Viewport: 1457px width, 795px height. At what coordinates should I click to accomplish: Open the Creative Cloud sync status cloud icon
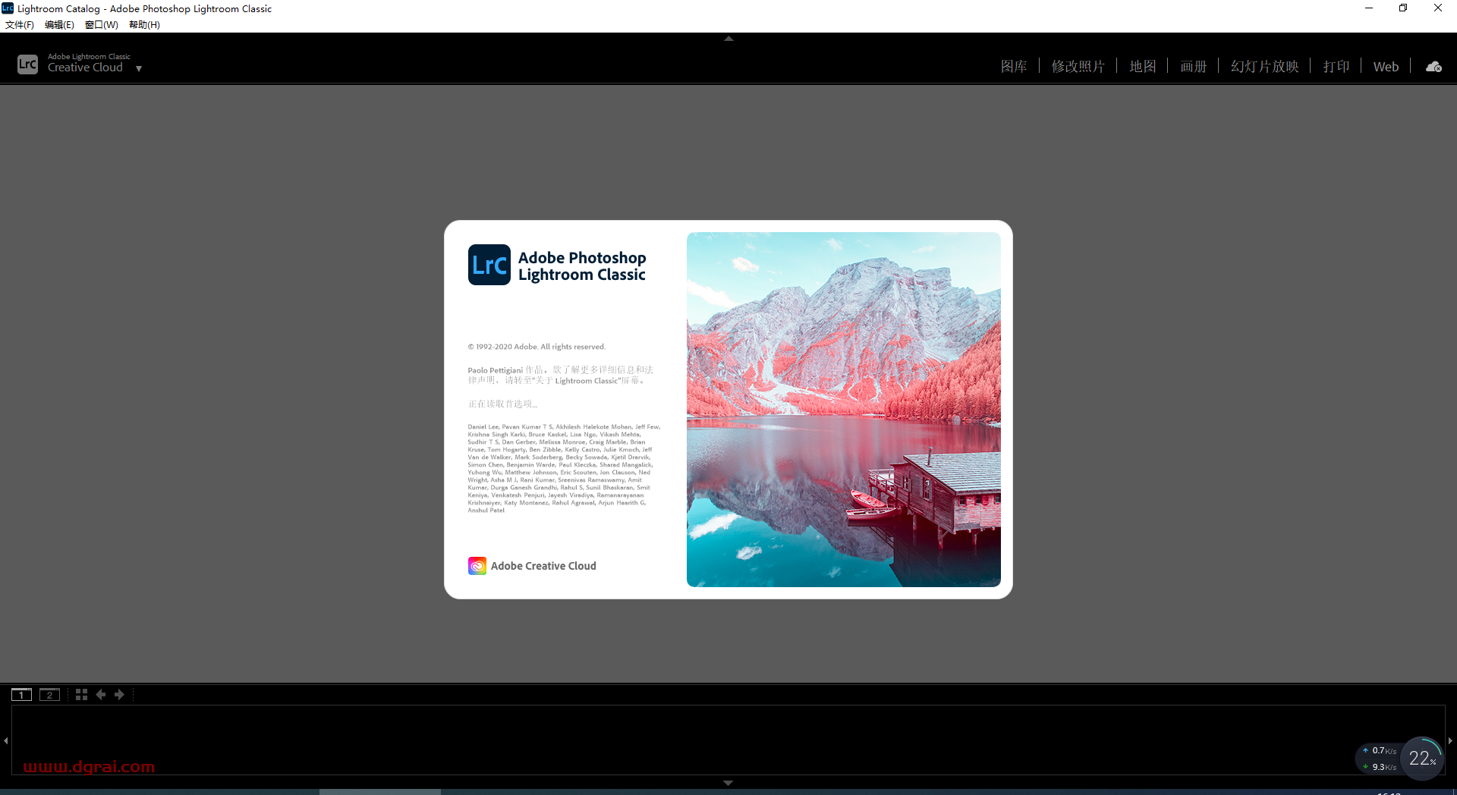[1433, 67]
